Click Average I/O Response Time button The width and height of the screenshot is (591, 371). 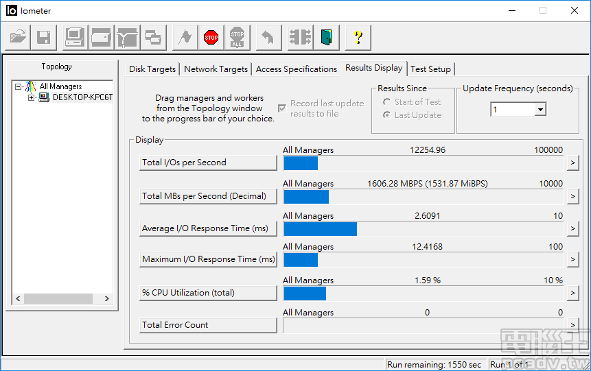point(208,228)
